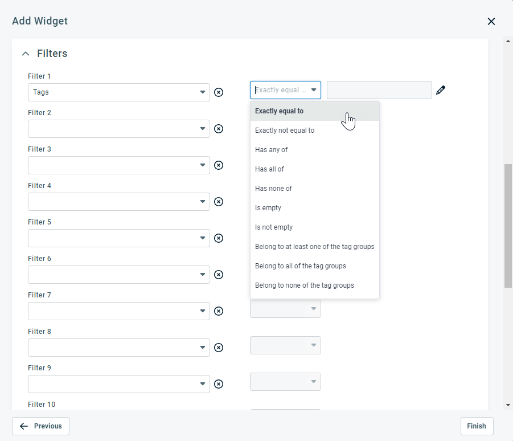Click the remove icon beside Filter 3
The width and height of the screenshot is (513, 441).
(x=219, y=165)
